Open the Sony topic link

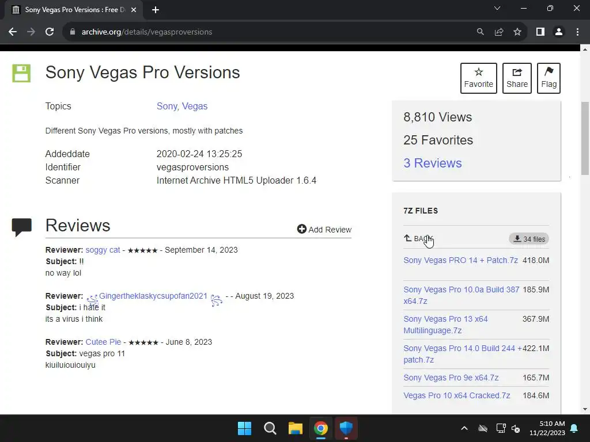pos(167,106)
